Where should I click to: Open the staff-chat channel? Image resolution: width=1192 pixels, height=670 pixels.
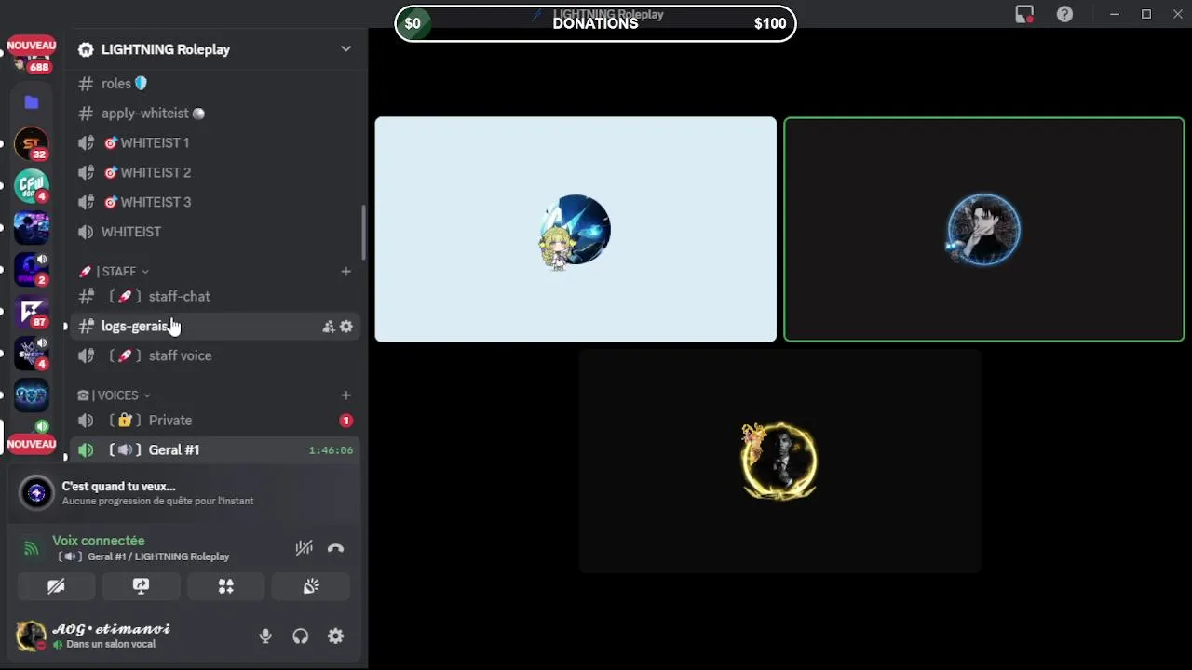coord(215,297)
